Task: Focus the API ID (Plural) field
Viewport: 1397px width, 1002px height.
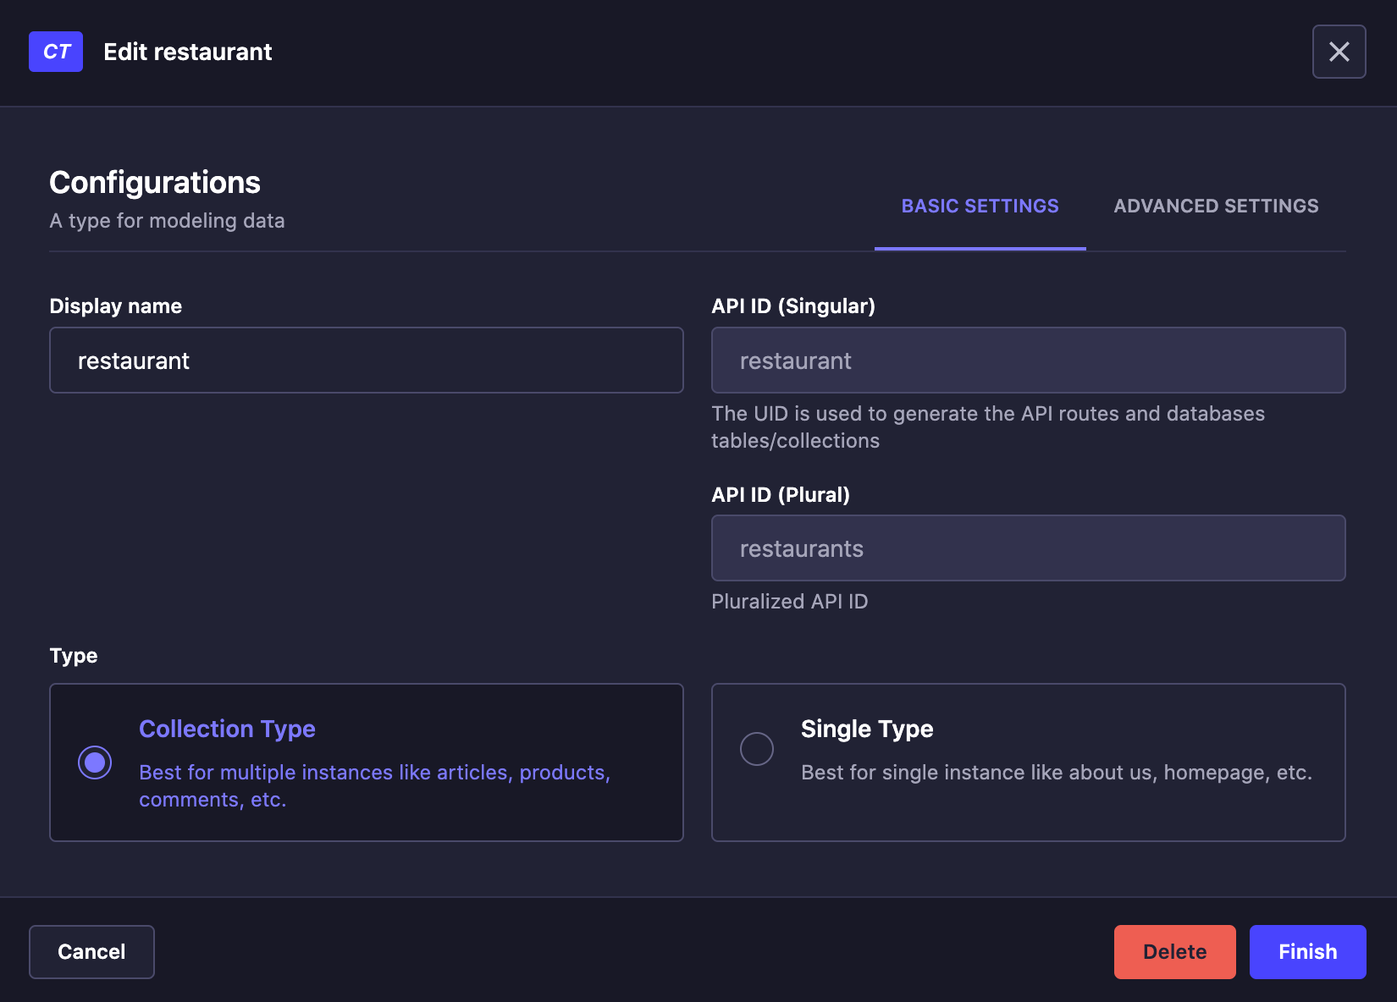Action: (1028, 548)
